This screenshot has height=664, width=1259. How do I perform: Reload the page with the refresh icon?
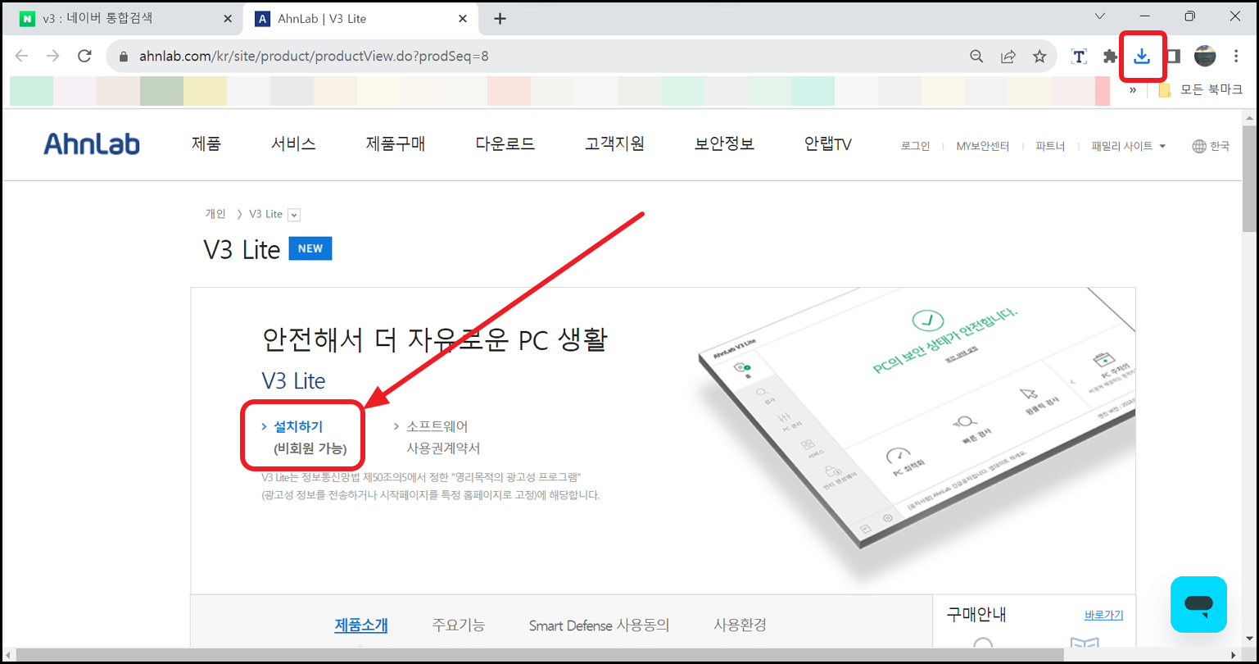click(x=84, y=56)
